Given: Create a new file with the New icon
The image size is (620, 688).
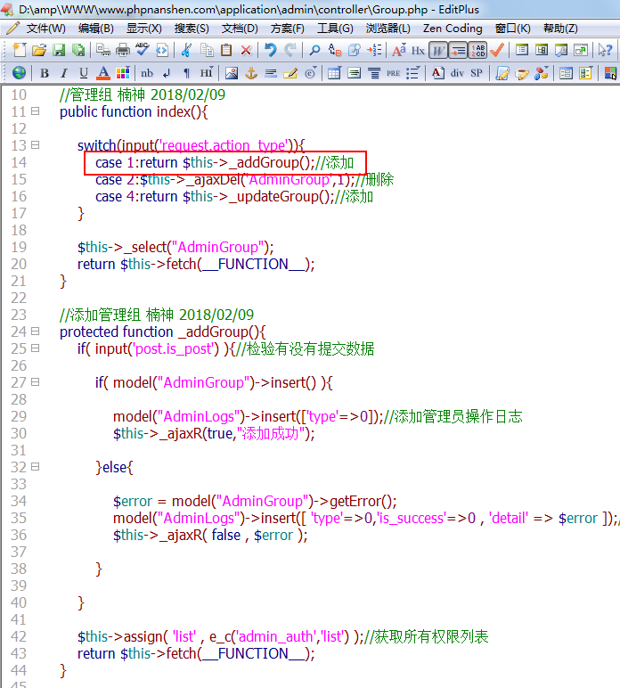Looking at the screenshot, I should [20, 50].
